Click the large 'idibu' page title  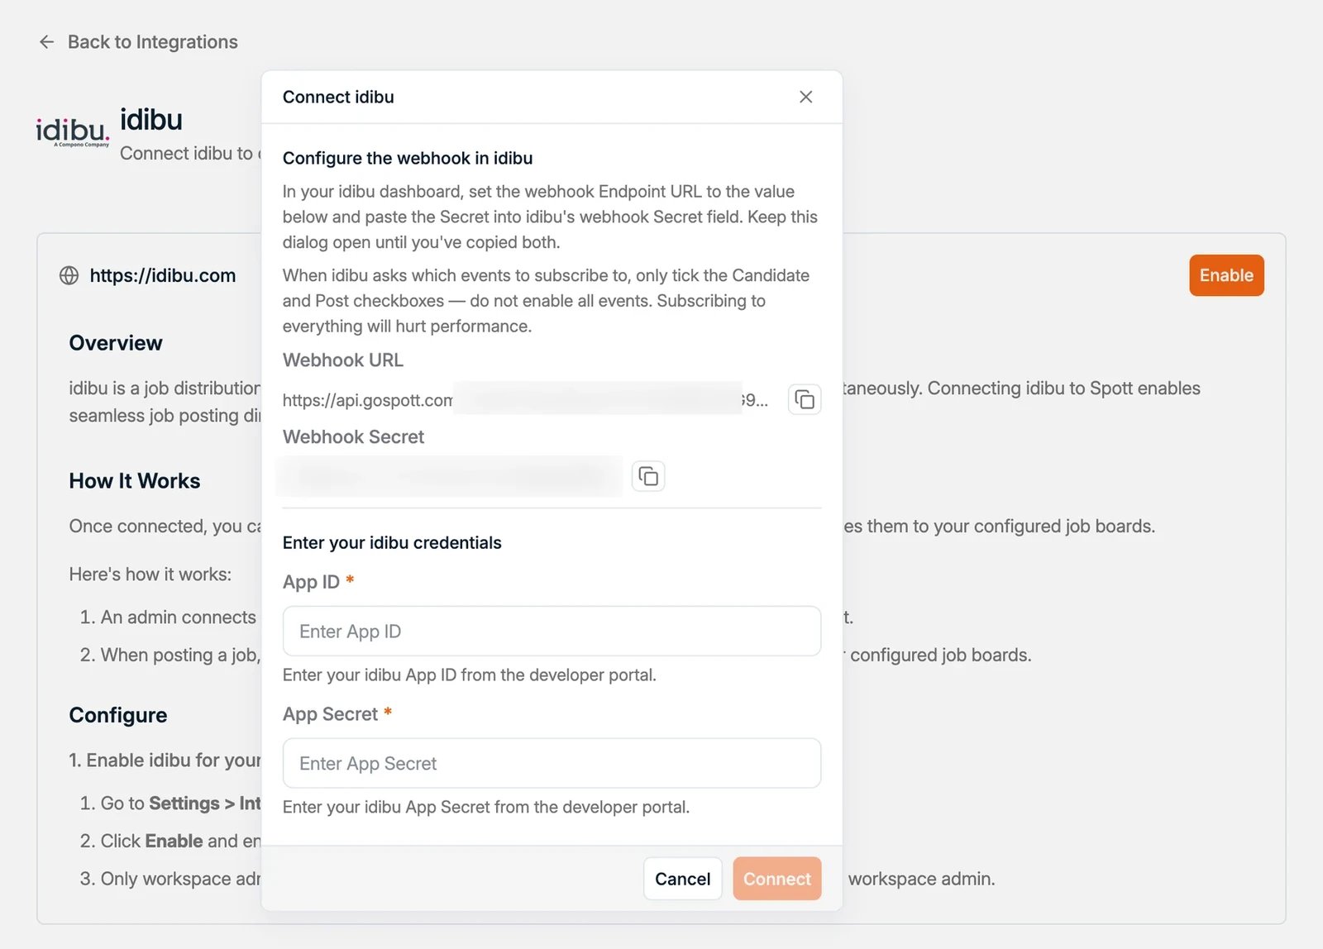[x=151, y=120]
